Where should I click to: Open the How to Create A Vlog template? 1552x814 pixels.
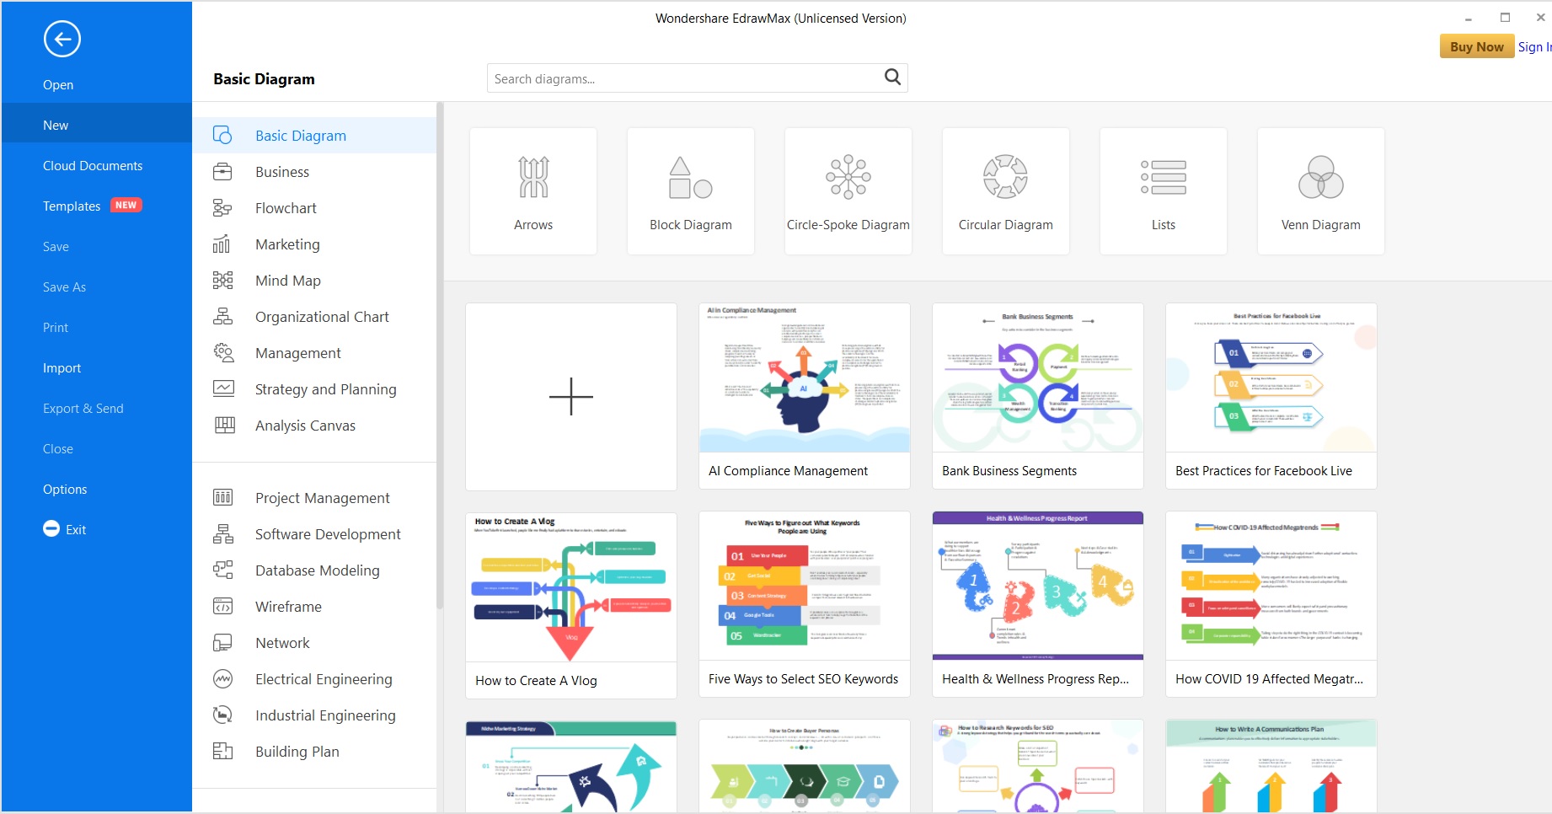(570, 590)
